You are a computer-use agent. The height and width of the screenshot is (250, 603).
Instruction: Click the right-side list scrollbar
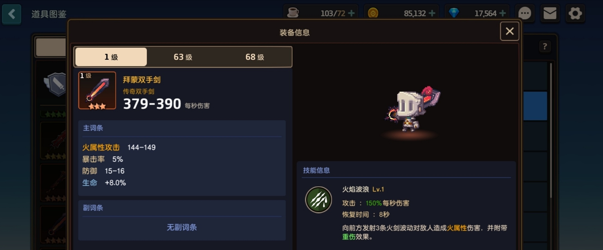551,130
